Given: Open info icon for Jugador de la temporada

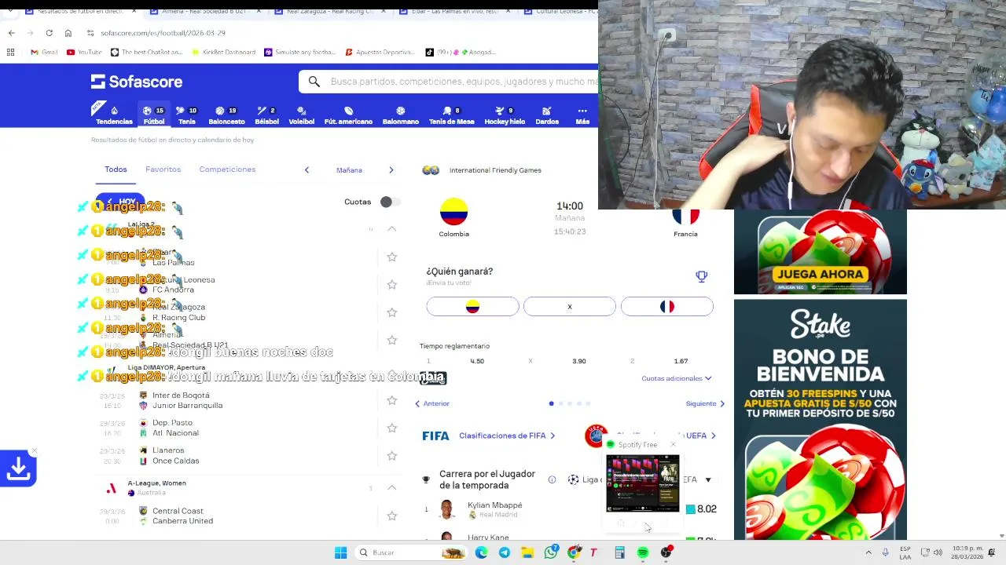Looking at the screenshot, I should pos(552,479).
